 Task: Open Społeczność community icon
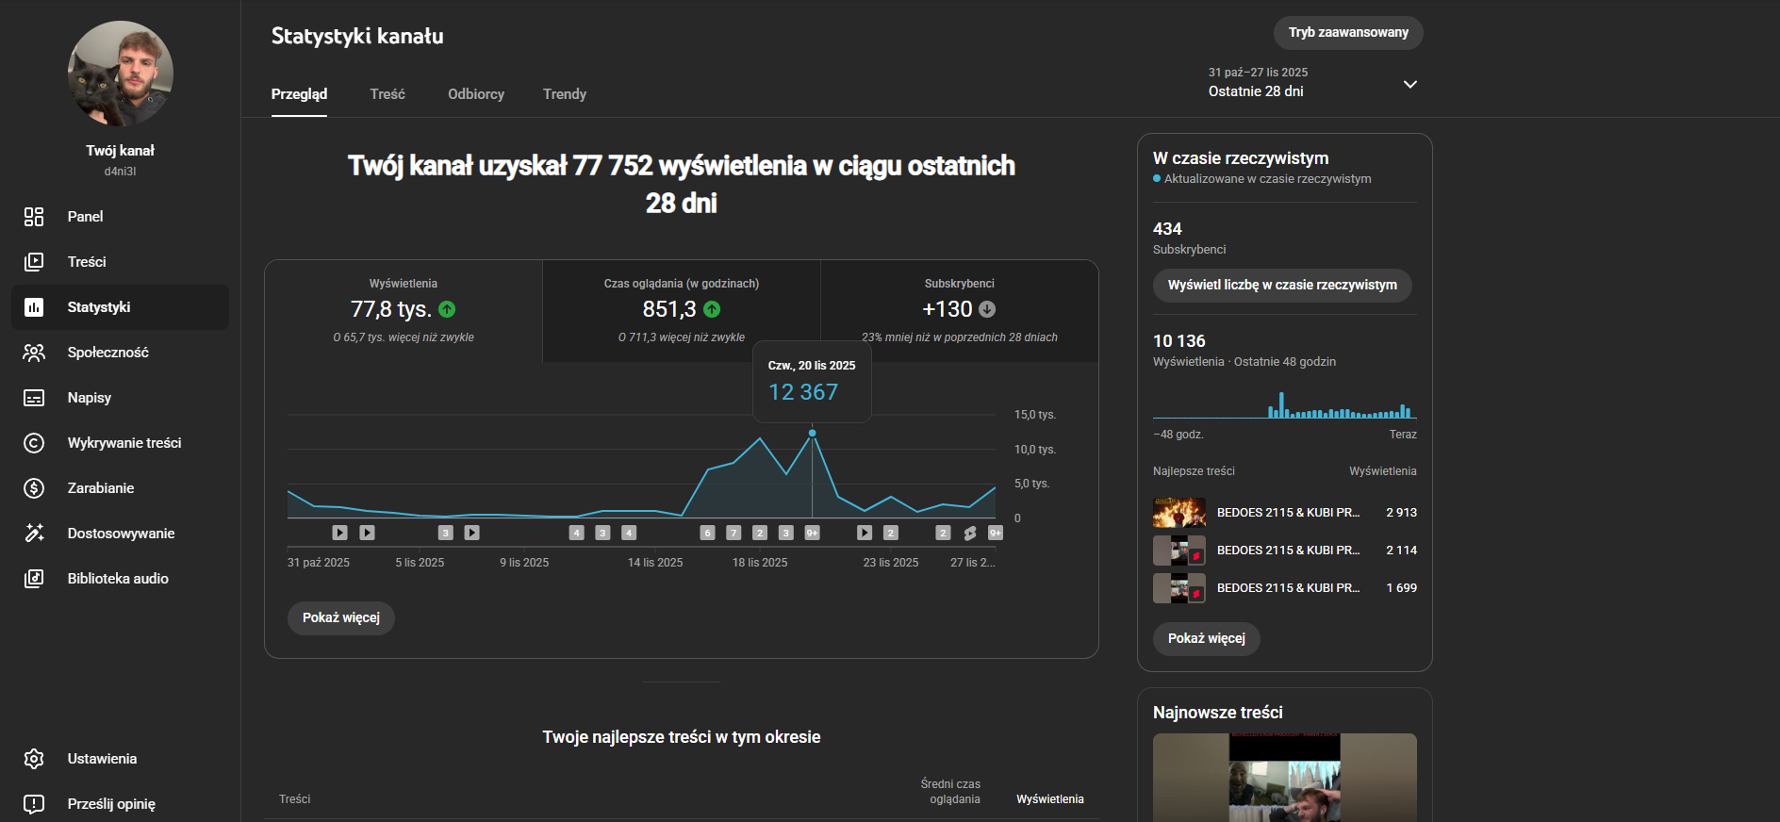click(x=34, y=353)
